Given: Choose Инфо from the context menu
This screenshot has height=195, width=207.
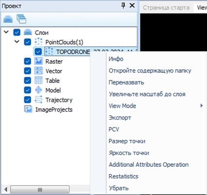Looking at the screenshot, I should click(x=116, y=59).
